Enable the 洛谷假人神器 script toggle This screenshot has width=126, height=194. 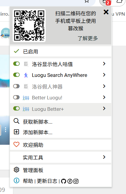17,86
